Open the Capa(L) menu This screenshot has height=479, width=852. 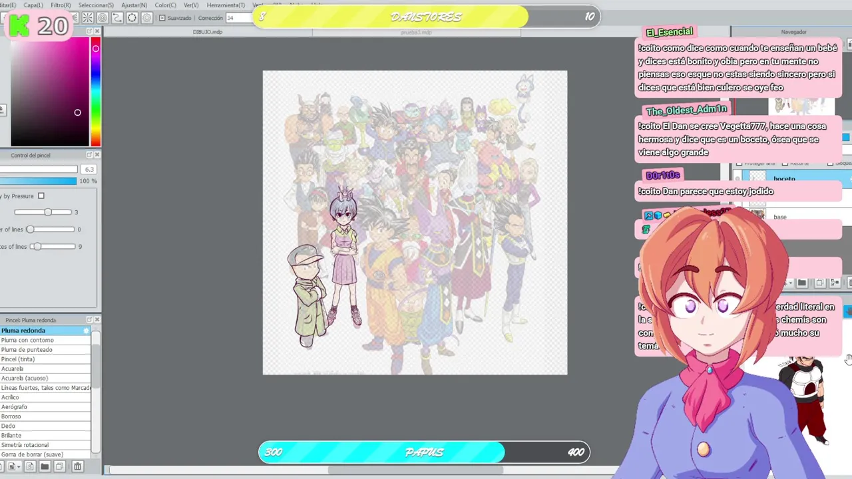pyautogui.click(x=33, y=5)
